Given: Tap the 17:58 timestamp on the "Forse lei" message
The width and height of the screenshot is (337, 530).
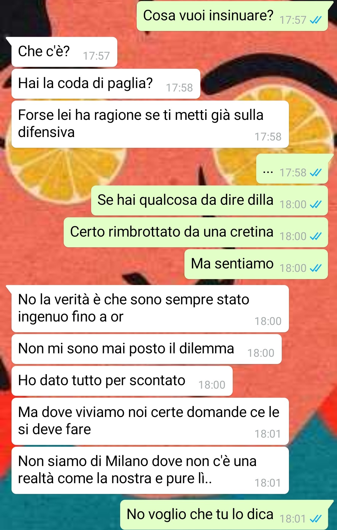Looking at the screenshot, I should pos(268,137).
